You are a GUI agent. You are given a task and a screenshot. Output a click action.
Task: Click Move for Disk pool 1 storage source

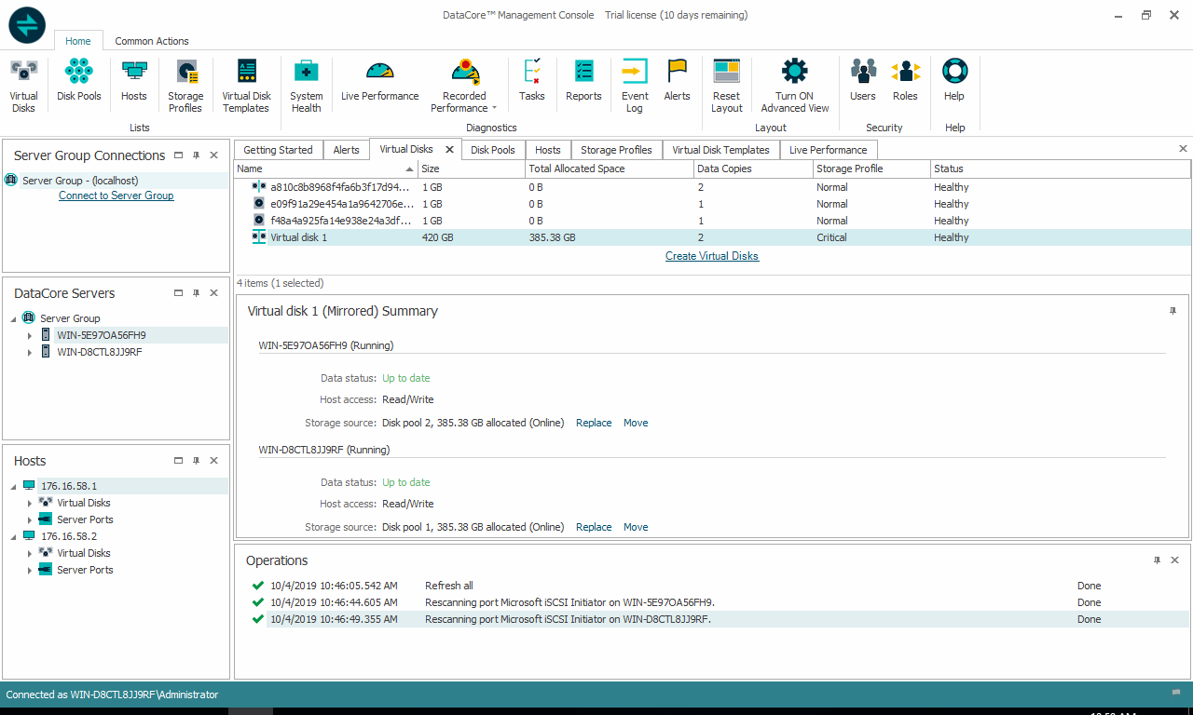pyautogui.click(x=636, y=527)
